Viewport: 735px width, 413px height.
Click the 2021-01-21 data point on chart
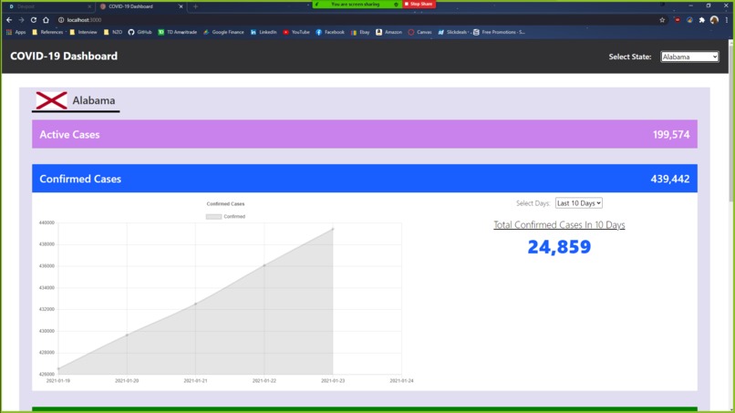[195, 304]
